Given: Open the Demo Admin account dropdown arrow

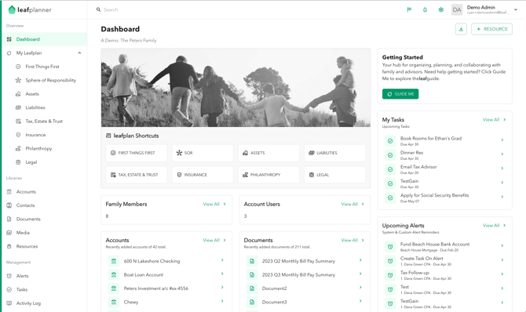Looking at the screenshot, I should point(516,9).
